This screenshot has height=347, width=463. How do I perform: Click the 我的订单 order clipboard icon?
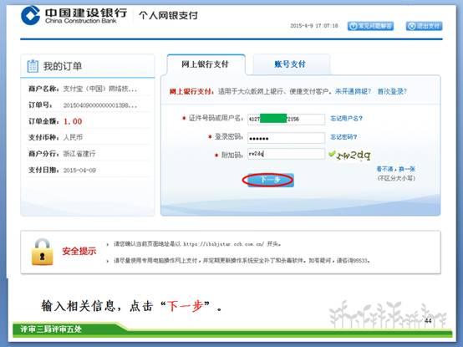point(33,66)
